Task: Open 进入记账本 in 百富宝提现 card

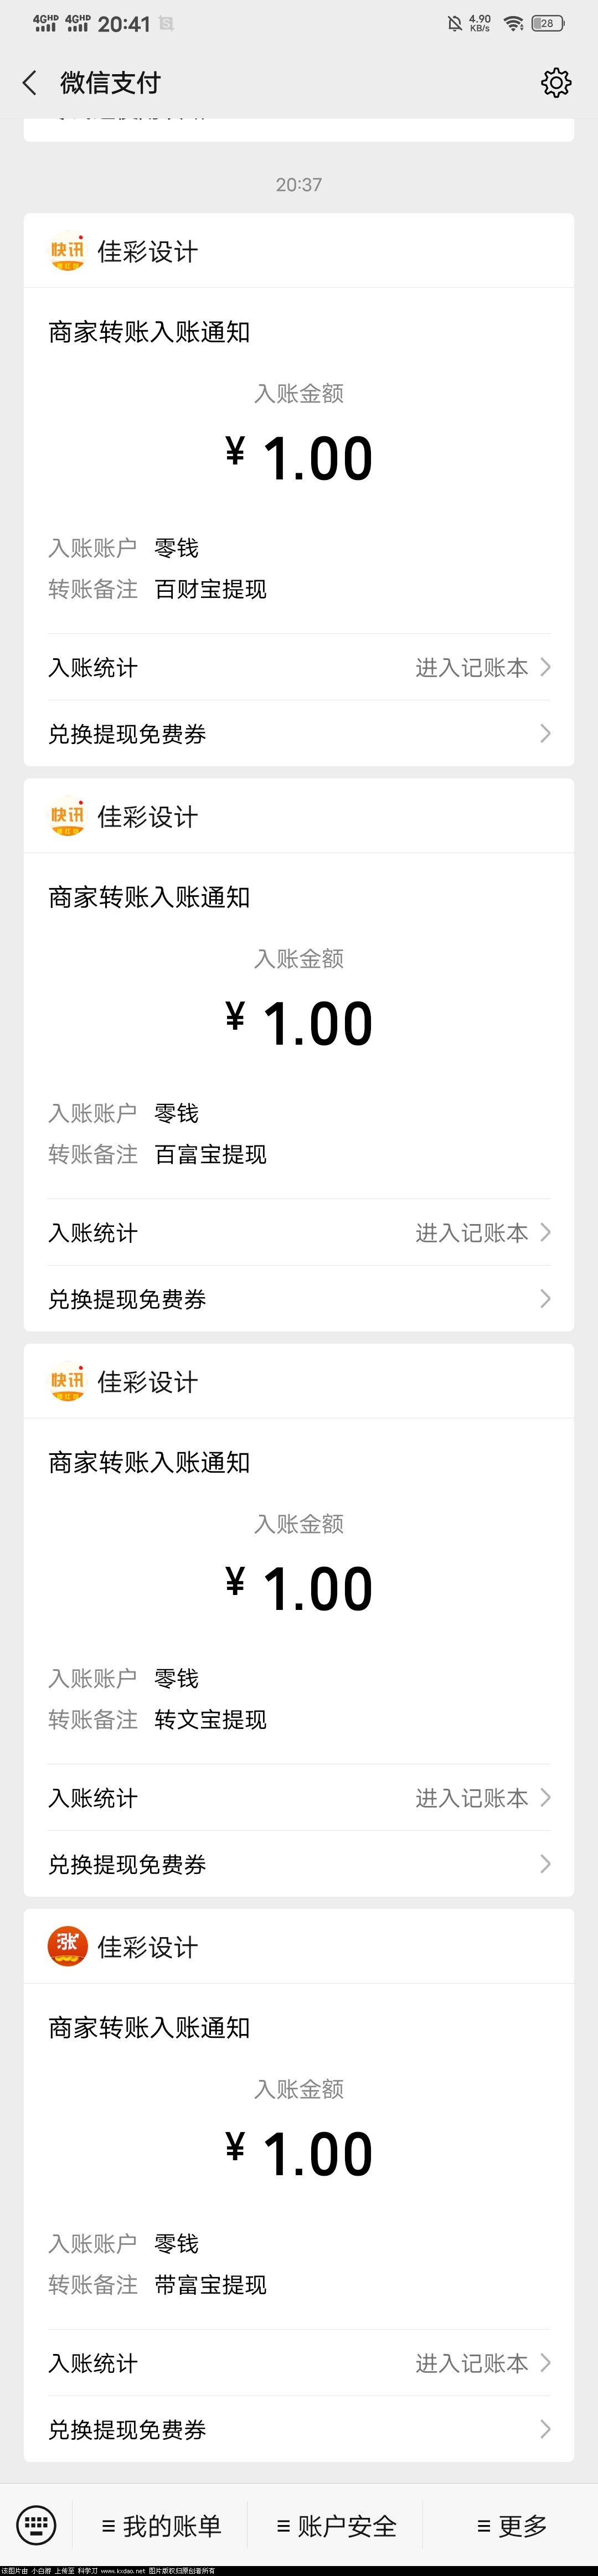Action: tap(482, 1233)
